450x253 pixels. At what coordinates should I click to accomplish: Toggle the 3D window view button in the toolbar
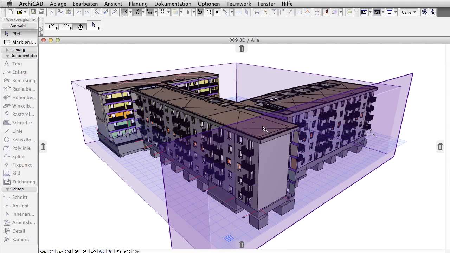click(x=377, y=12)
